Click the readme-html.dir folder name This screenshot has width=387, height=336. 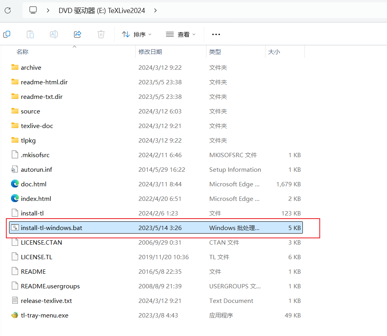(x=44, y=82)
